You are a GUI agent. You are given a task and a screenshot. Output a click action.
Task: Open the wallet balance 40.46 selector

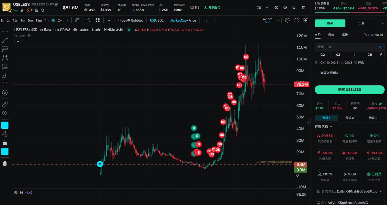point(373,35)
